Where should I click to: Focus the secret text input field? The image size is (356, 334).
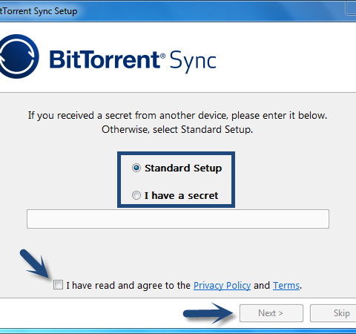(178, 219)
